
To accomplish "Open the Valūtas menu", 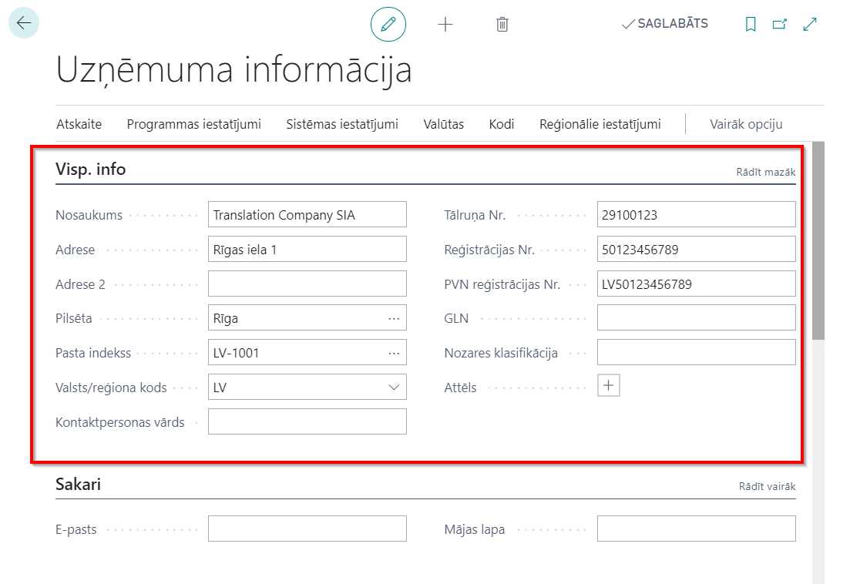I will [x=444, y=125].
